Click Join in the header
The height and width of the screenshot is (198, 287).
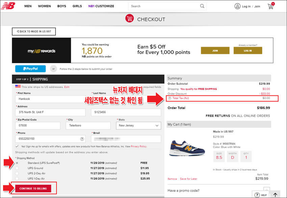[257, 6]
